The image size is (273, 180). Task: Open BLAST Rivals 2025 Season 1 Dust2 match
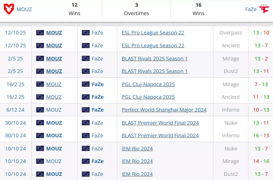[154, 71]
